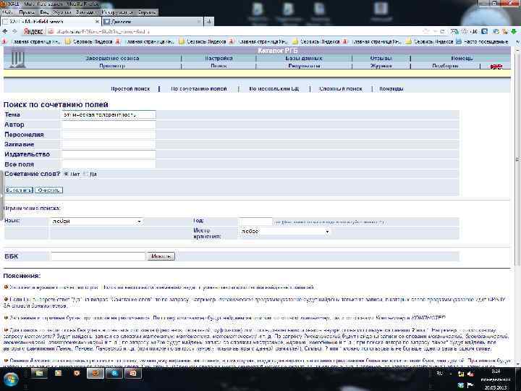Click the library logo in catalog header
The image size is (521, 391).
[17, 58]
